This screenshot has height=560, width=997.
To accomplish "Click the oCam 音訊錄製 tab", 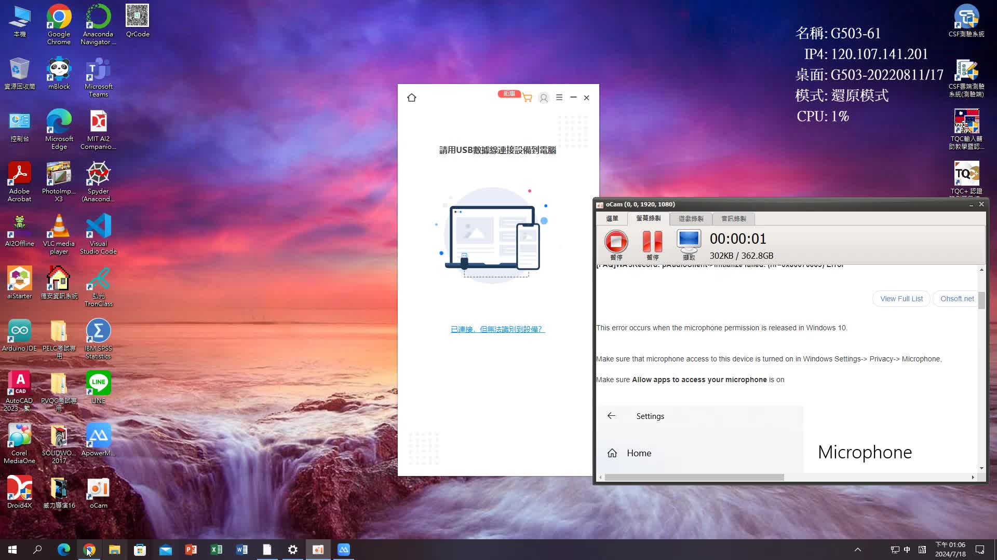I will 733,218.
